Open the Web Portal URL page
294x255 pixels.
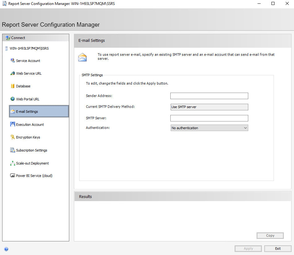(x=13, y=99)
